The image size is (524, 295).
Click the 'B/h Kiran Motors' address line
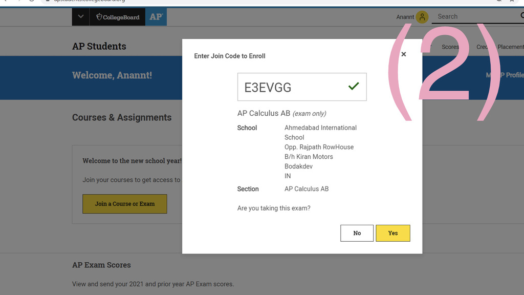(309, 157)
